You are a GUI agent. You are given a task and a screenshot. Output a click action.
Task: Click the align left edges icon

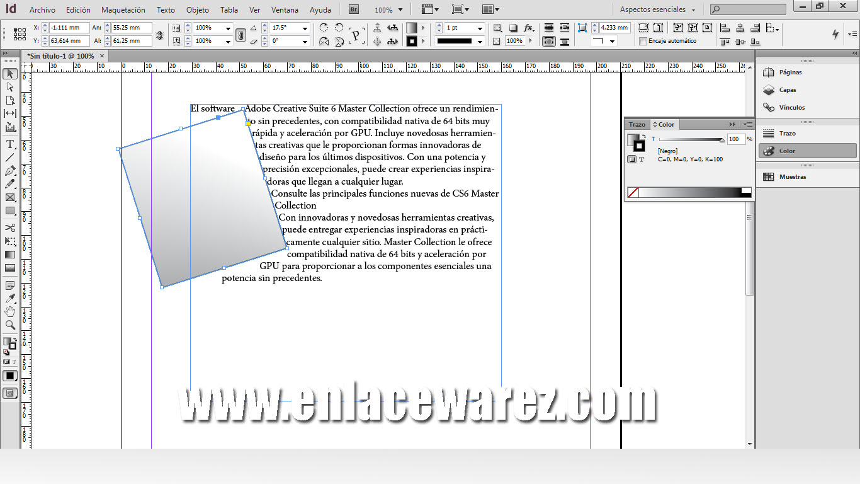(x=725, y=28)
